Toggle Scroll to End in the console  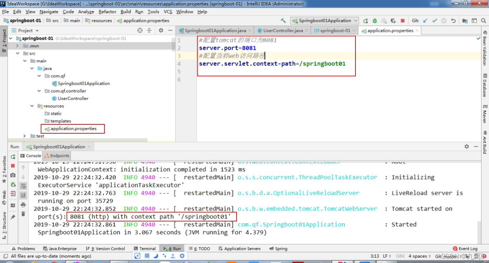pyautogui.click(x=23, y=195)
